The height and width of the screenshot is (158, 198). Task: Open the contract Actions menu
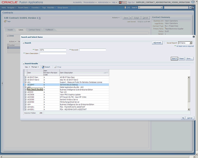[x=116, y=18]
